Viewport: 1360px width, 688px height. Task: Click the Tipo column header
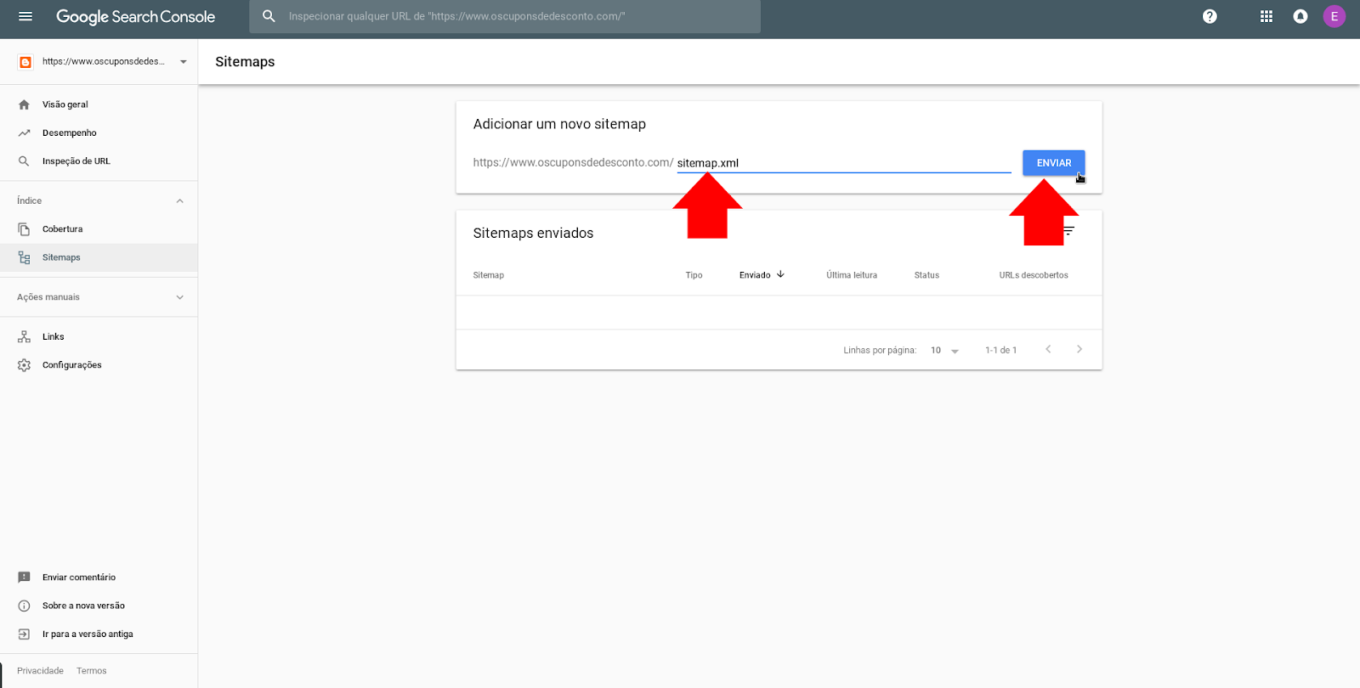point(694,275)
